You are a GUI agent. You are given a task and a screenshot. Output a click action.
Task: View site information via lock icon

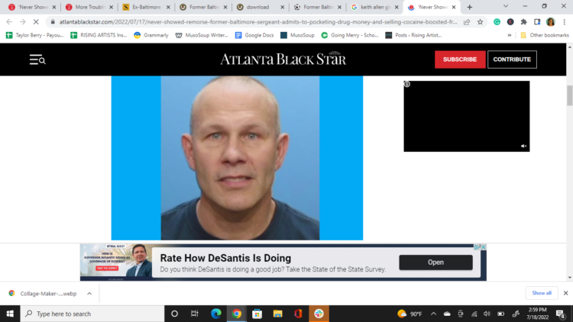pos(53,22)
